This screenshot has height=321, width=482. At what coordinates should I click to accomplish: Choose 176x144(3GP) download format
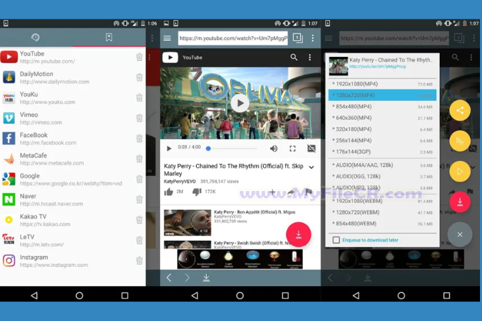coord(382,152)
